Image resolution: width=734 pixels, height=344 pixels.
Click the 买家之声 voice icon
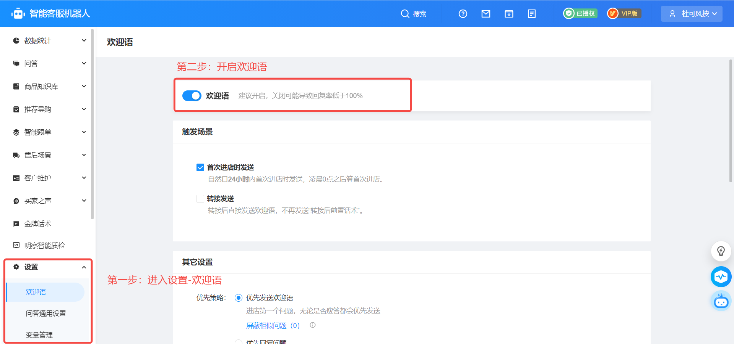(x=16, y=201)
